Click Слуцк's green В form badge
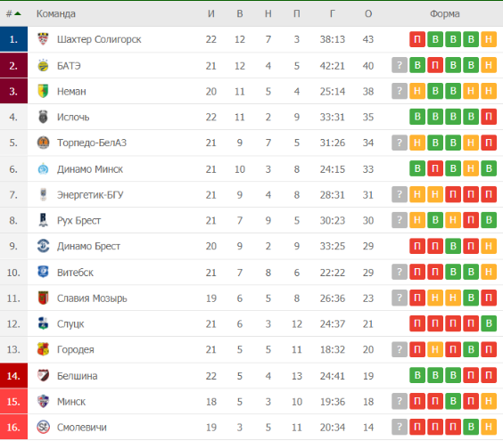 click(x=489, y=323)
